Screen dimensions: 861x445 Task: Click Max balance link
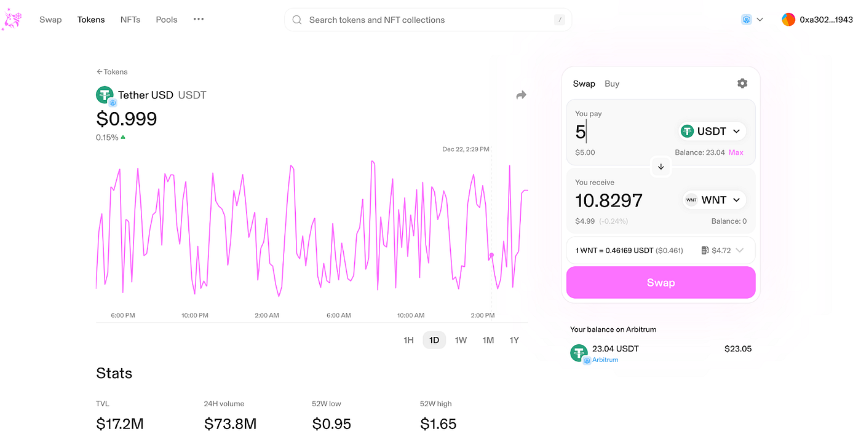coord(736,152)
